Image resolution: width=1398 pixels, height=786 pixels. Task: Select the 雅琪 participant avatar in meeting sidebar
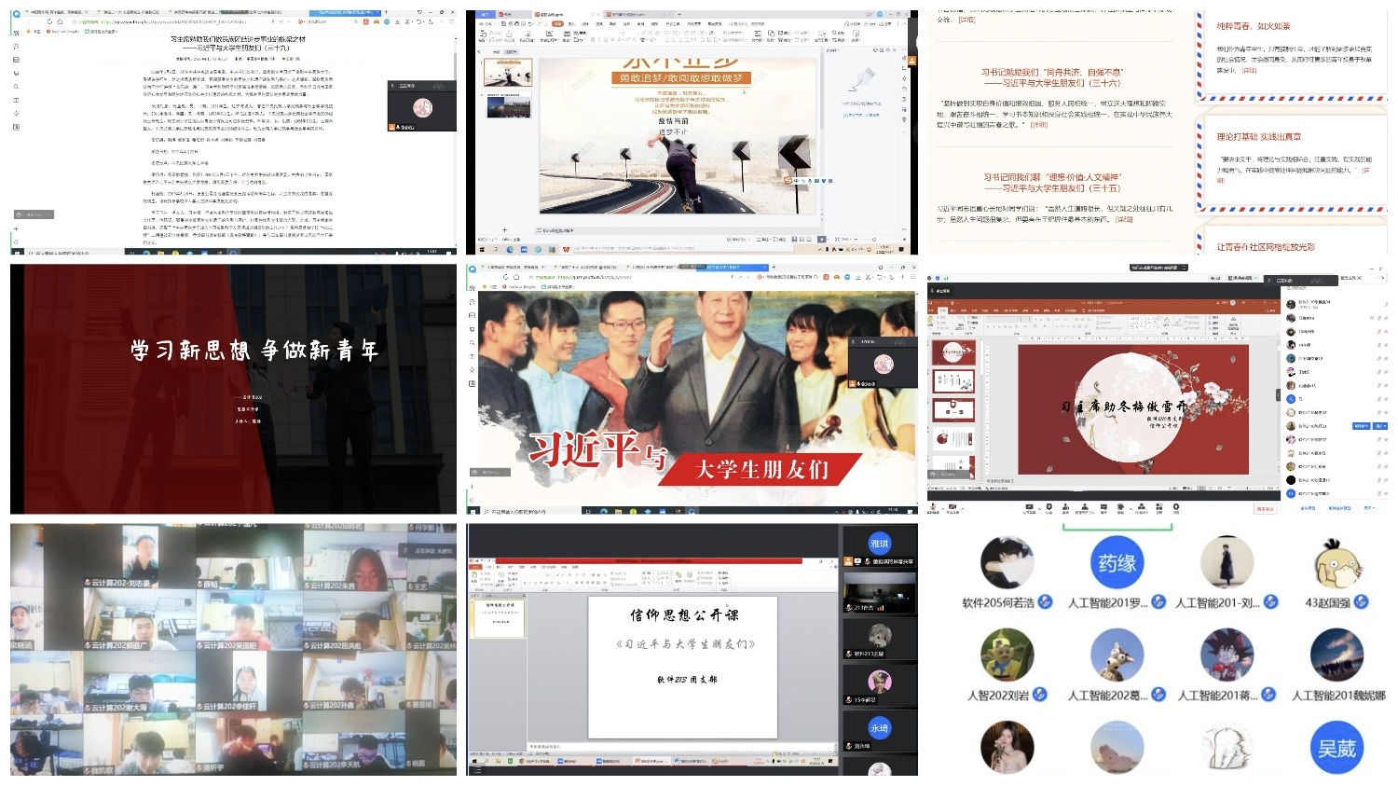880,544
